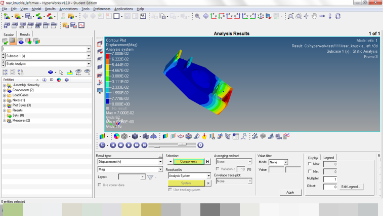Click the yellow Components selector button
383x216 pixels.
[x=188, y=162]
